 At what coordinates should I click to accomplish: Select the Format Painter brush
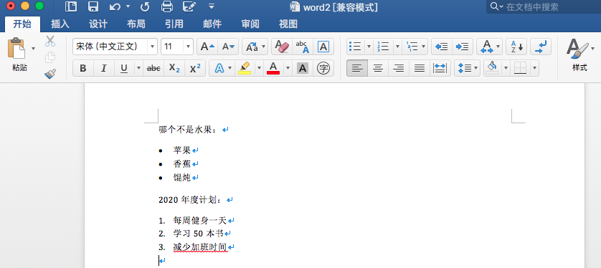point(50,74)
